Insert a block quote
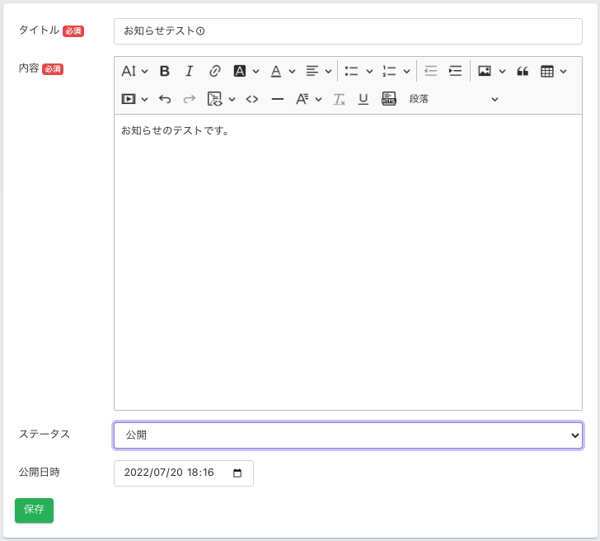600x541 pixels. (523, 71)
